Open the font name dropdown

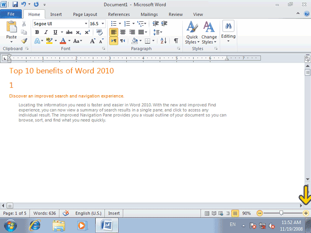click(x=86, y=24)
